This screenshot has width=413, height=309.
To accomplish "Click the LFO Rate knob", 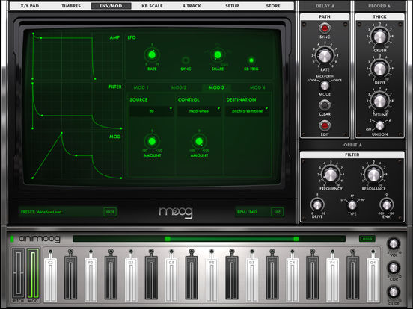I will click(152, 55).
